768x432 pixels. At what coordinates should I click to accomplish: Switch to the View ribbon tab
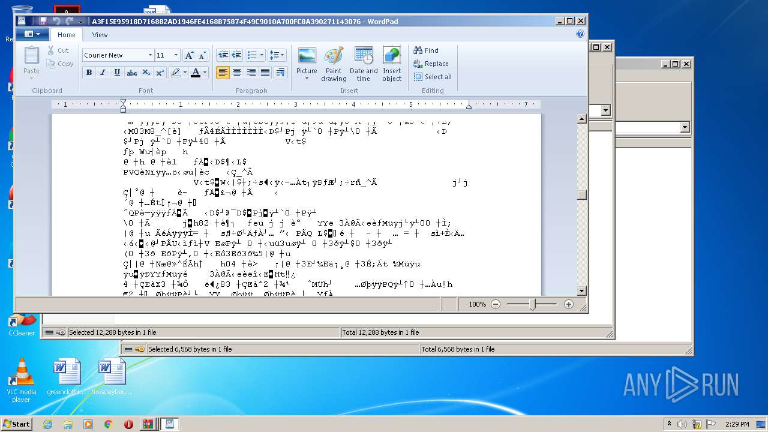point(100,35)
